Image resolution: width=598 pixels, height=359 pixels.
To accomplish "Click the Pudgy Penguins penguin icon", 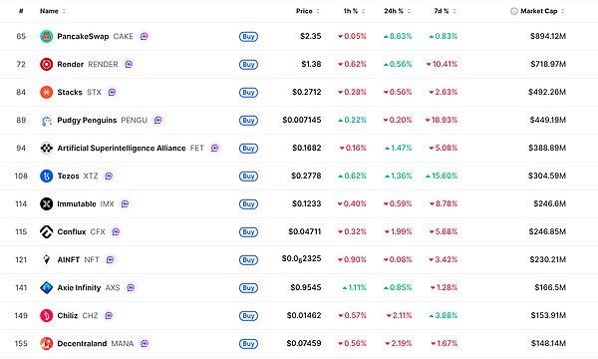I will click(x=46, y=121).
